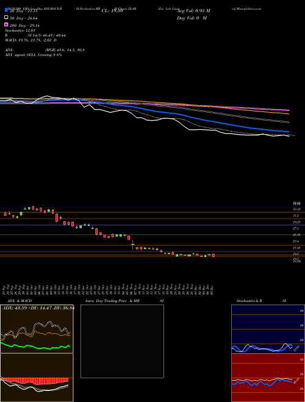Select the '50 Day = 24.64' legend text
This screenshot has height=402, width=305.
click(23, 18)
